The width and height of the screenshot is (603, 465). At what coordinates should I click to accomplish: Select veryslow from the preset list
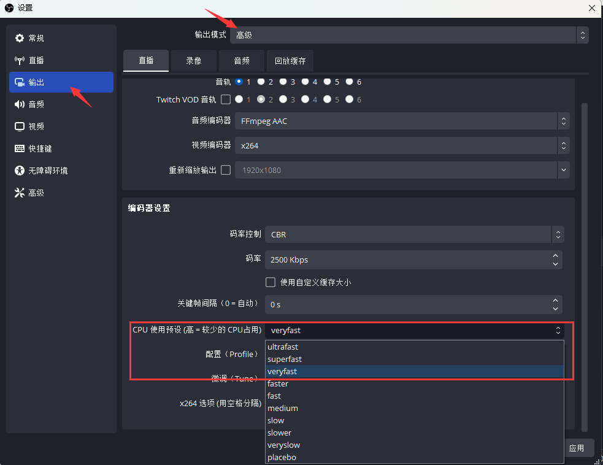(283, 445)
